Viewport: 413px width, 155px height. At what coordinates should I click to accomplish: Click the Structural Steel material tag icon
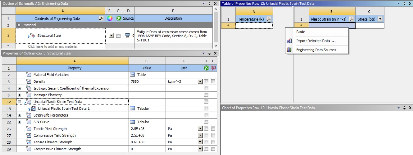[32, 35]
